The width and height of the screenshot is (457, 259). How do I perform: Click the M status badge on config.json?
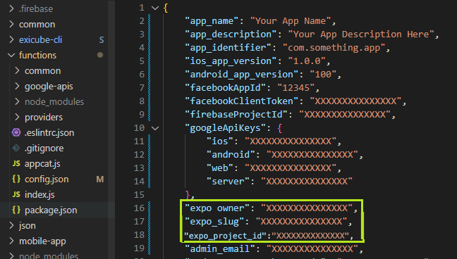click(x=100, y=179)
